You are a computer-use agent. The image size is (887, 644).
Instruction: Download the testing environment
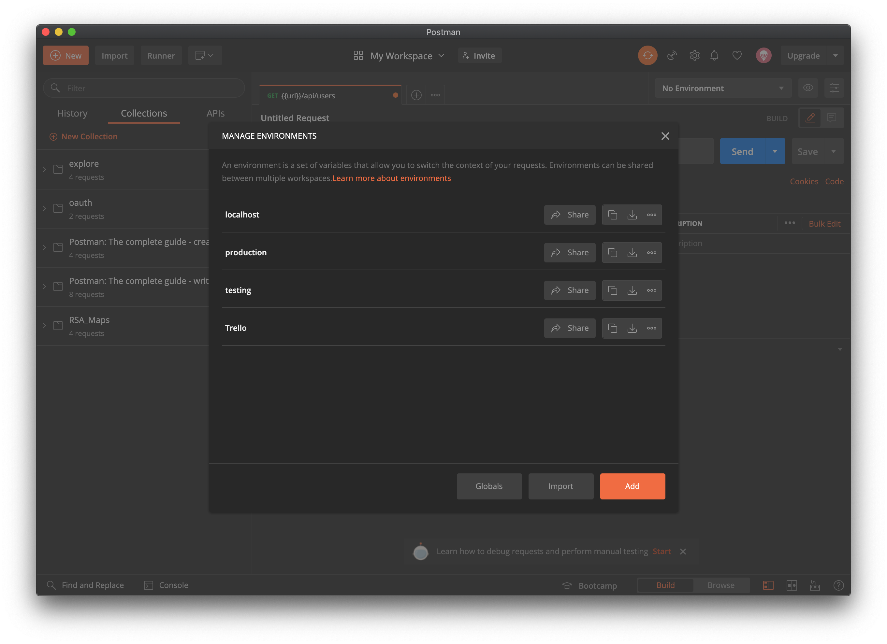(632, 290)
